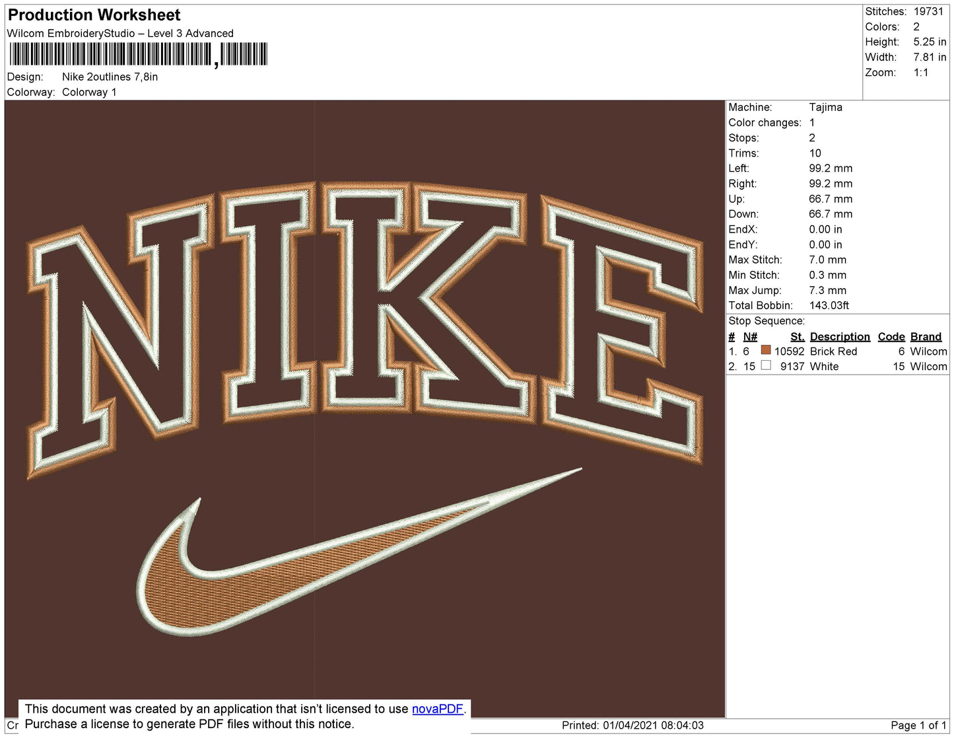The image size is (954, 738).
Task: Click the 'Brand' column header
Action: 926,336
